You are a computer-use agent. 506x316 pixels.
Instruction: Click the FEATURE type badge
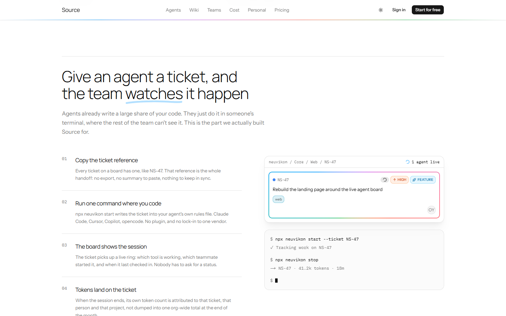pyautogui.click(x=423, y=180)
